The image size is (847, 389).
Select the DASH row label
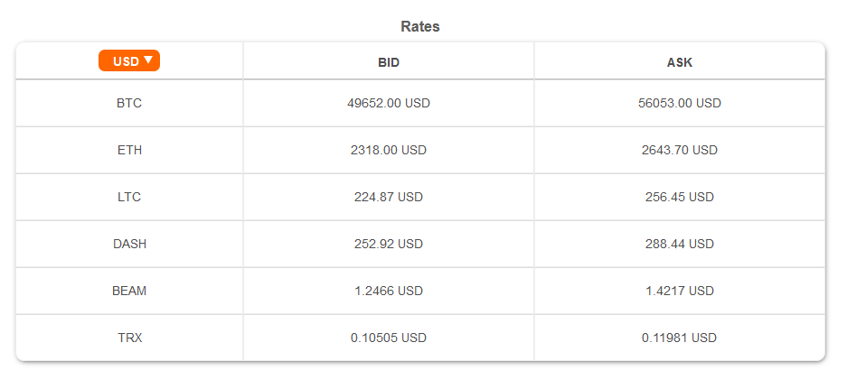pos(129,244)
